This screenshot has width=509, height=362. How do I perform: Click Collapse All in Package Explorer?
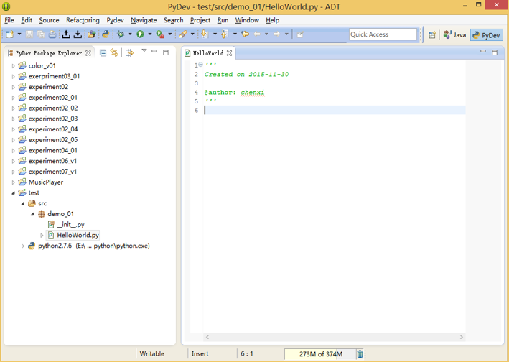[103, 52]
